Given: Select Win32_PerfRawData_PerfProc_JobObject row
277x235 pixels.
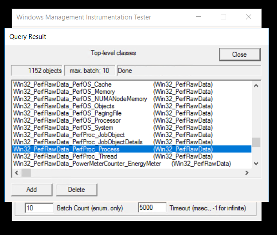Looking at the screenshot, I should click(132, 135).
